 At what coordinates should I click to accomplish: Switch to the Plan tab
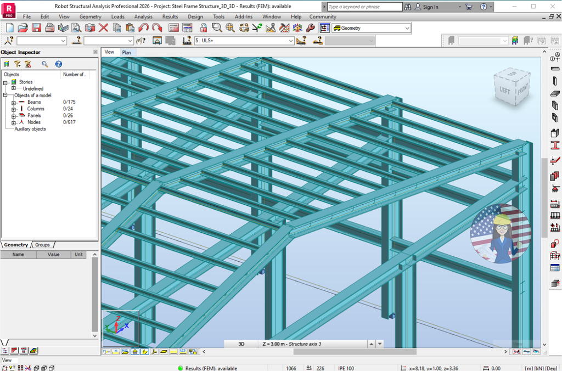127,52
